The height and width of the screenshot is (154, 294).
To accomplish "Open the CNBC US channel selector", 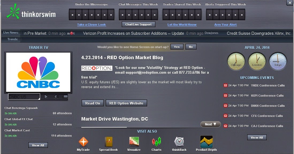I will pyautogui.click(x=24, y=97).
